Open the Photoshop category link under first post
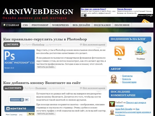This screenshot has height=116, width=155. [38, 45]
